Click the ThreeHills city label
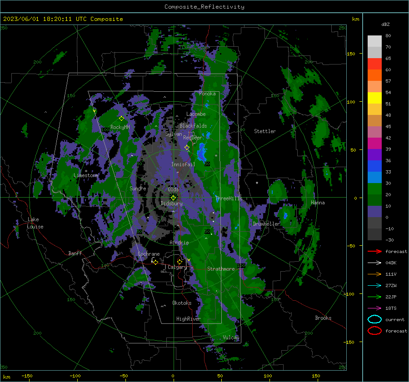Image resolution: width=409 pixels, height=382 pixels. point(229,198)
